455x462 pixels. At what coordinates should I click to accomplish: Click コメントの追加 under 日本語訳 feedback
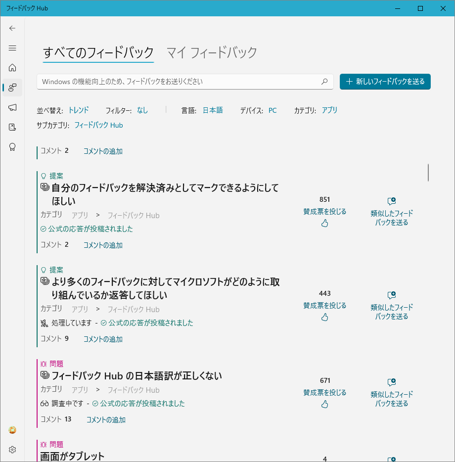106,420
